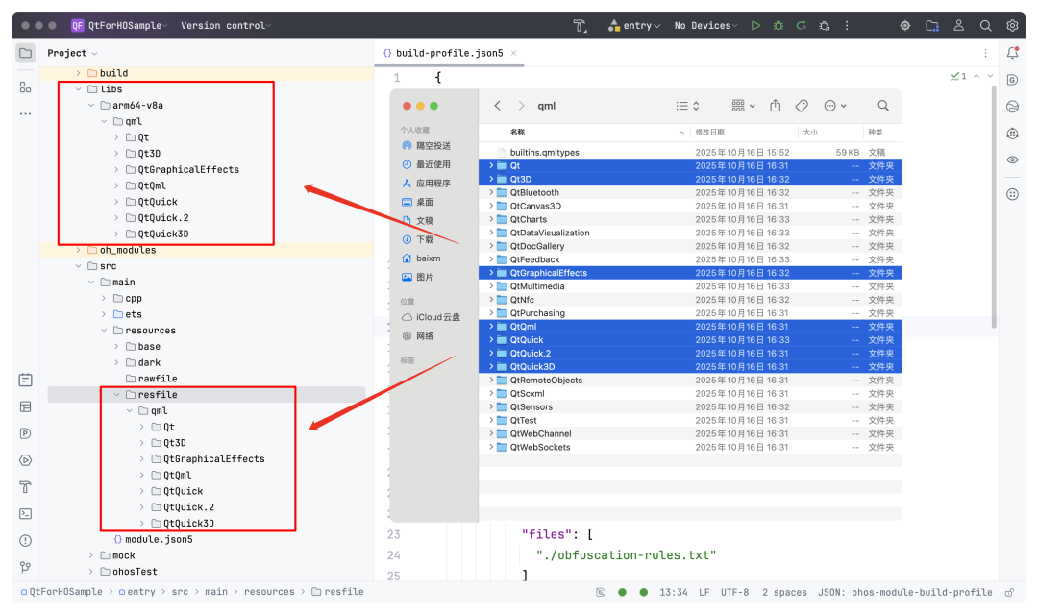Click the Finder share icon

776,106
